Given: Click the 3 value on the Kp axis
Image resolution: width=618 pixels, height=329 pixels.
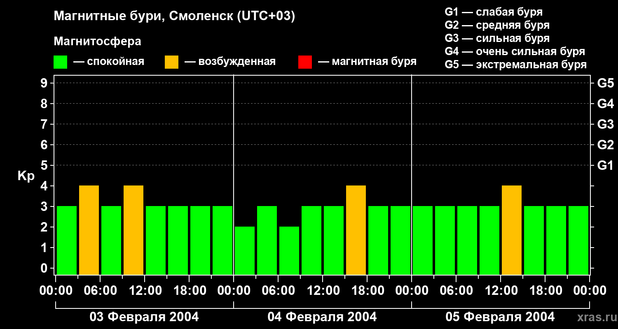Looking at the screenshot, I should [x=45, y=206].
